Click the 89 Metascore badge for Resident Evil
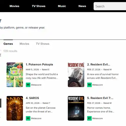Screen dimensions: 126x126 point(89,85)
